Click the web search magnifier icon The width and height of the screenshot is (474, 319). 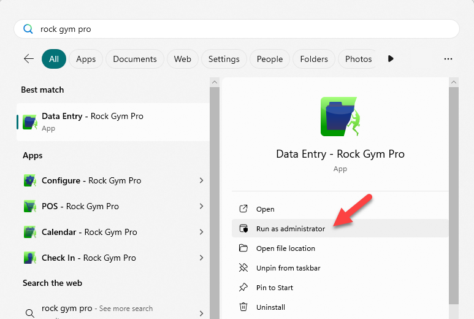(x=30, y=313)
